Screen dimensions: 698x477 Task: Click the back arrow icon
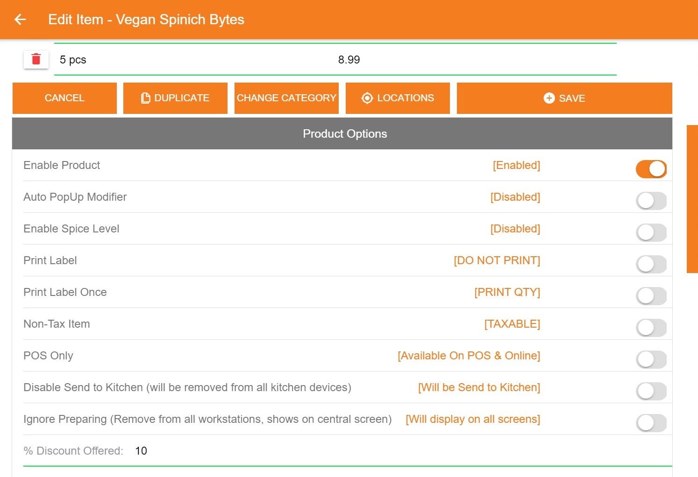click(x=20, y=19)
